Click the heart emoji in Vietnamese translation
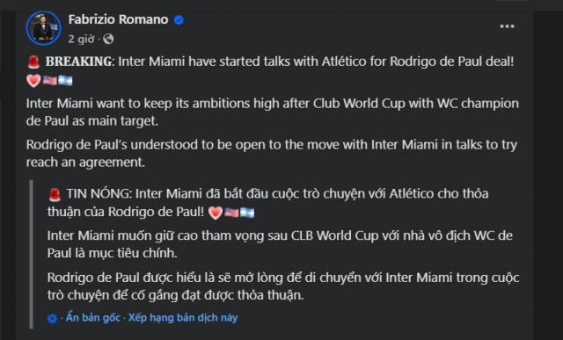The width and height of the screenshot is (563, 340). (216, 213)
